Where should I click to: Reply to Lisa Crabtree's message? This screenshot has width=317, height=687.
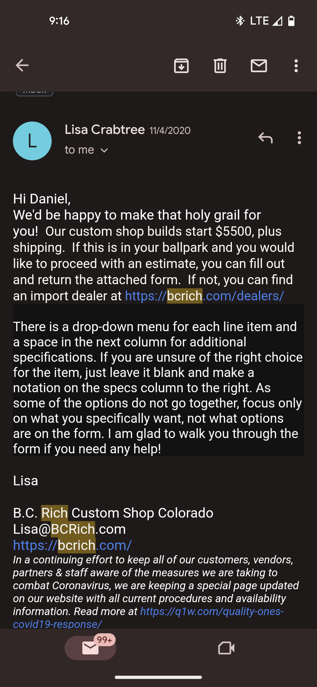pyautogui.click(x=265, y=137)
